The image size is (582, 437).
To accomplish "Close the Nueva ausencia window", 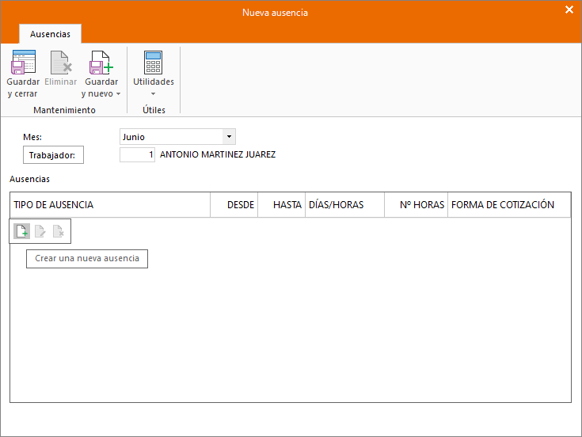I will click(569, 9).
